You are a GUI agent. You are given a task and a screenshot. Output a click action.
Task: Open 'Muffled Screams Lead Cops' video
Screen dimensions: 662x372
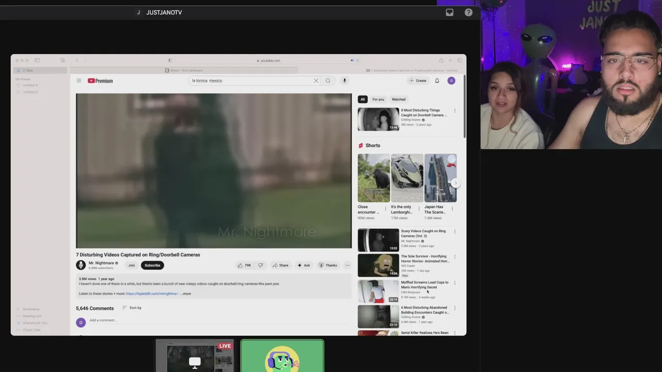[379, 291]
